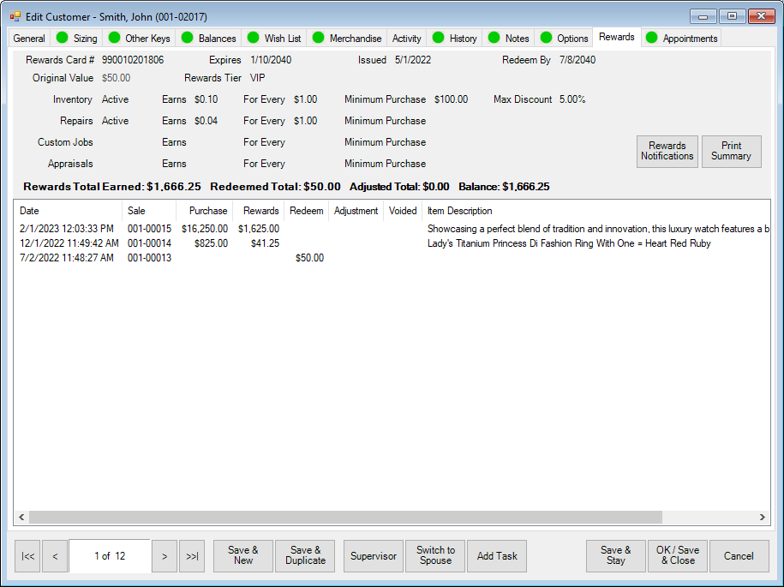Switch to the General tab
The height and width of the screenshot is (587, 784).
click(x=29, y=39)
